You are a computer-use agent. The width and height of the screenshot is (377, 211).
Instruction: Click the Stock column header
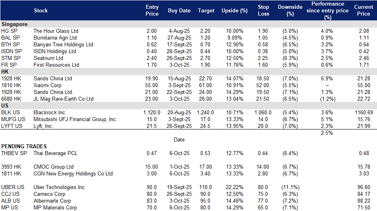click(41, 10)
